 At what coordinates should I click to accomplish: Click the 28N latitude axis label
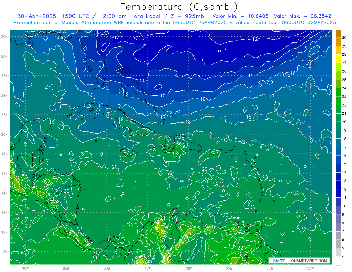pyautogui.click(x=5, y=56)
